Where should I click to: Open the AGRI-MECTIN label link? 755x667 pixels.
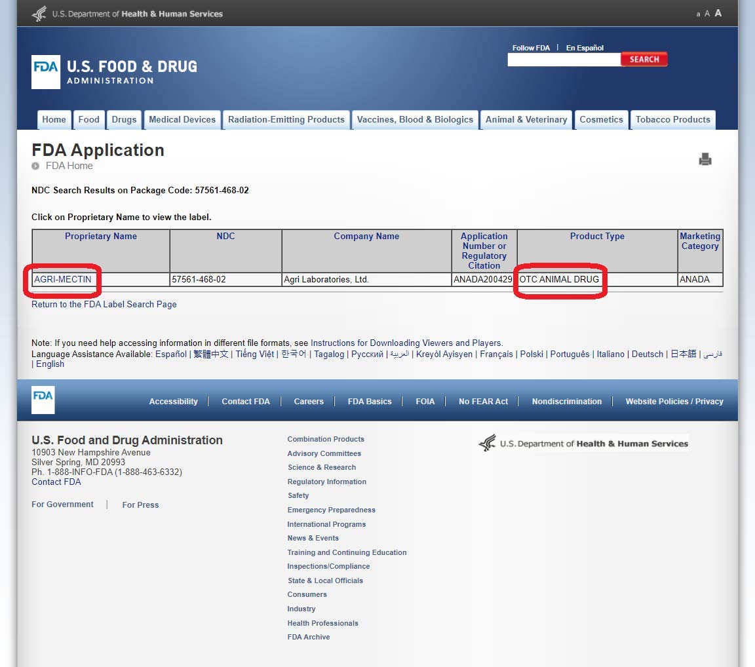[63, 280]
